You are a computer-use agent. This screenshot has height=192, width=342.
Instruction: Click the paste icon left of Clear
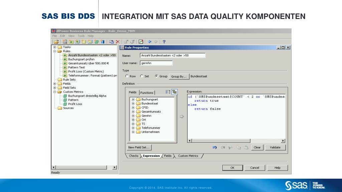pyautogui.click(x=246, y=148)
